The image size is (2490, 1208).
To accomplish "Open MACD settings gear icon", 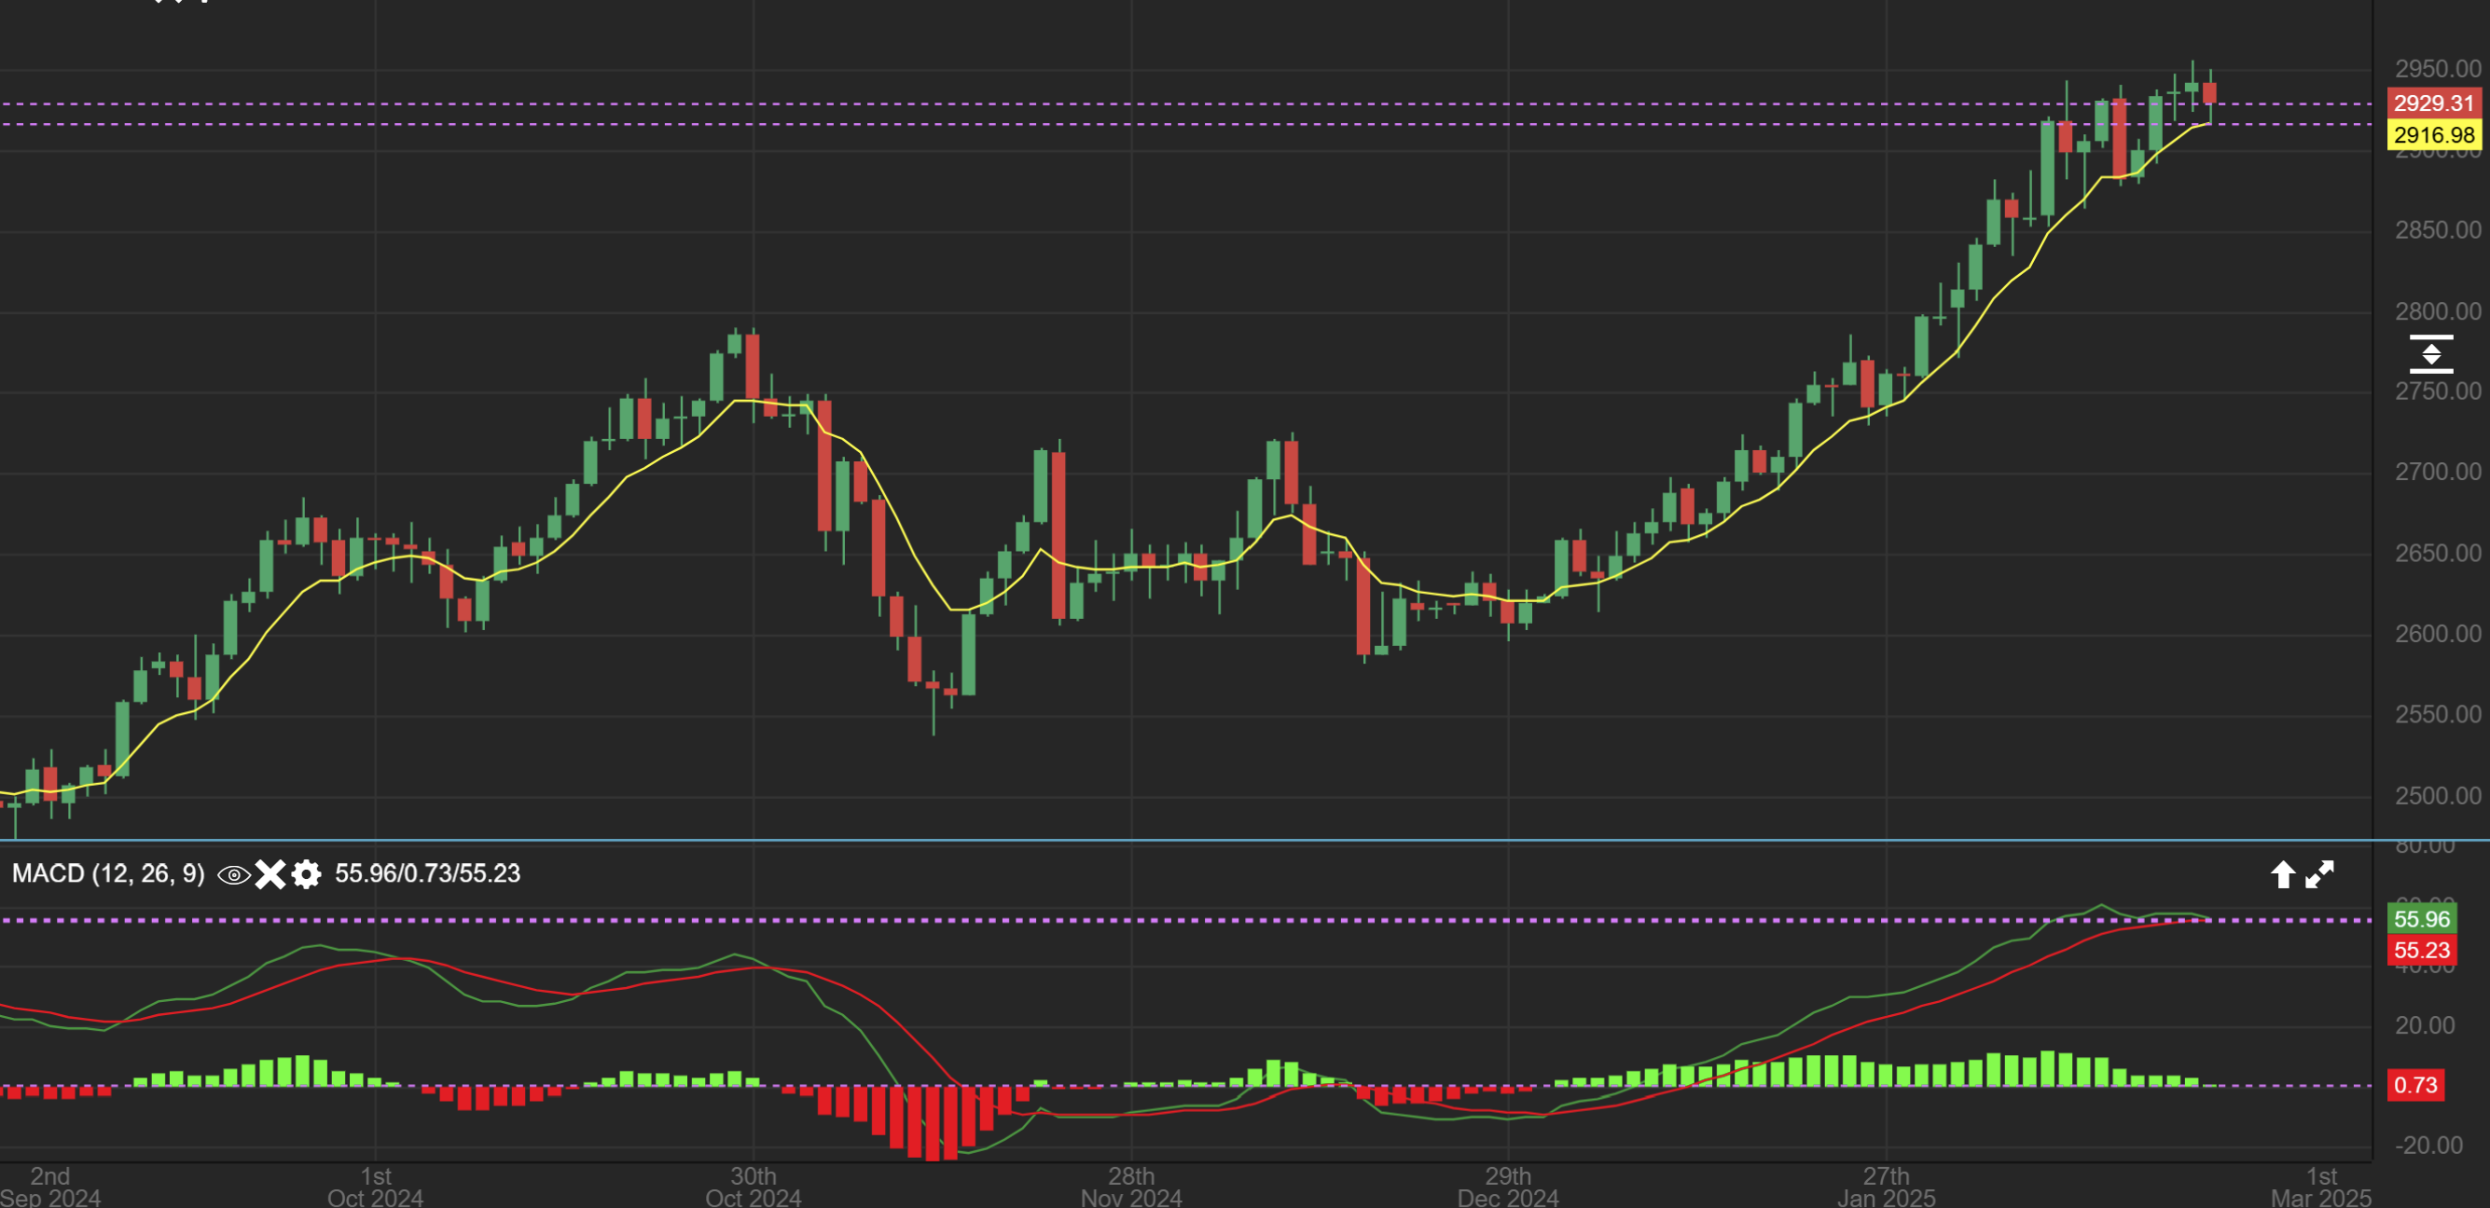I will click(307, 874).
